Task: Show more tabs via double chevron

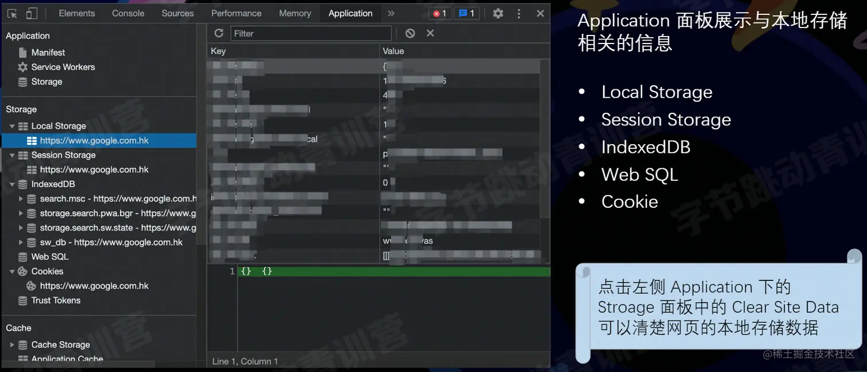Action: click(391, 13)
